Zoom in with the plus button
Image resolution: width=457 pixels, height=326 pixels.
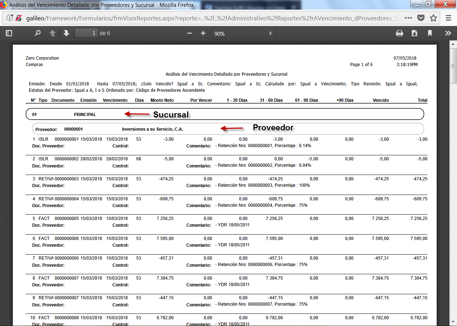pos(203,33)
